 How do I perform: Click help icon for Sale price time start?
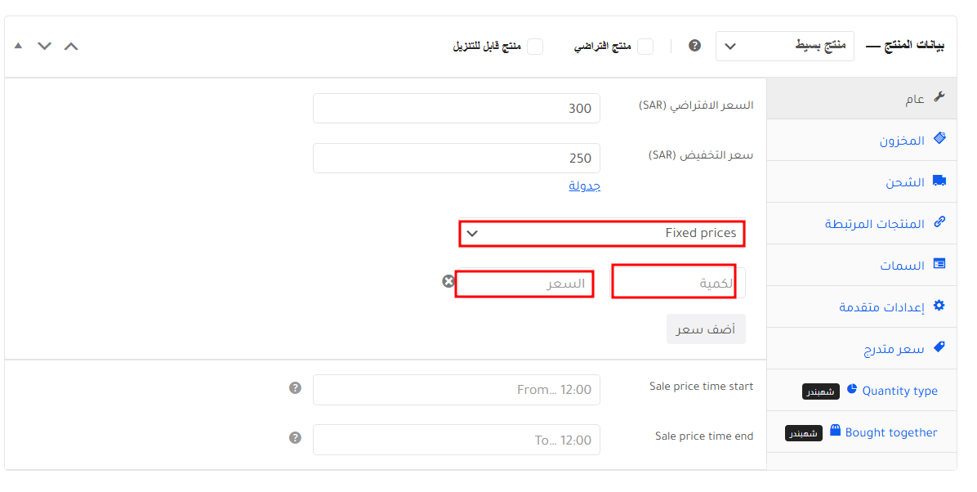coord(296,388)
